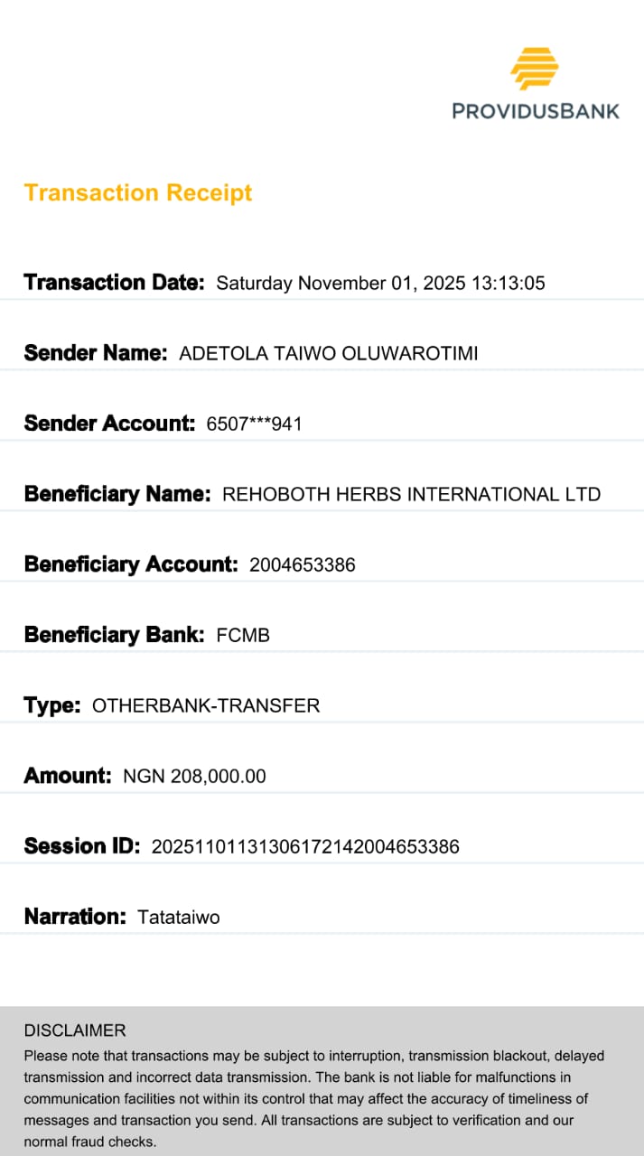The height and width of the screenshot is (1156, 644).
Task: Select the amount NGN 208,000.00
Action: (194, 777)
